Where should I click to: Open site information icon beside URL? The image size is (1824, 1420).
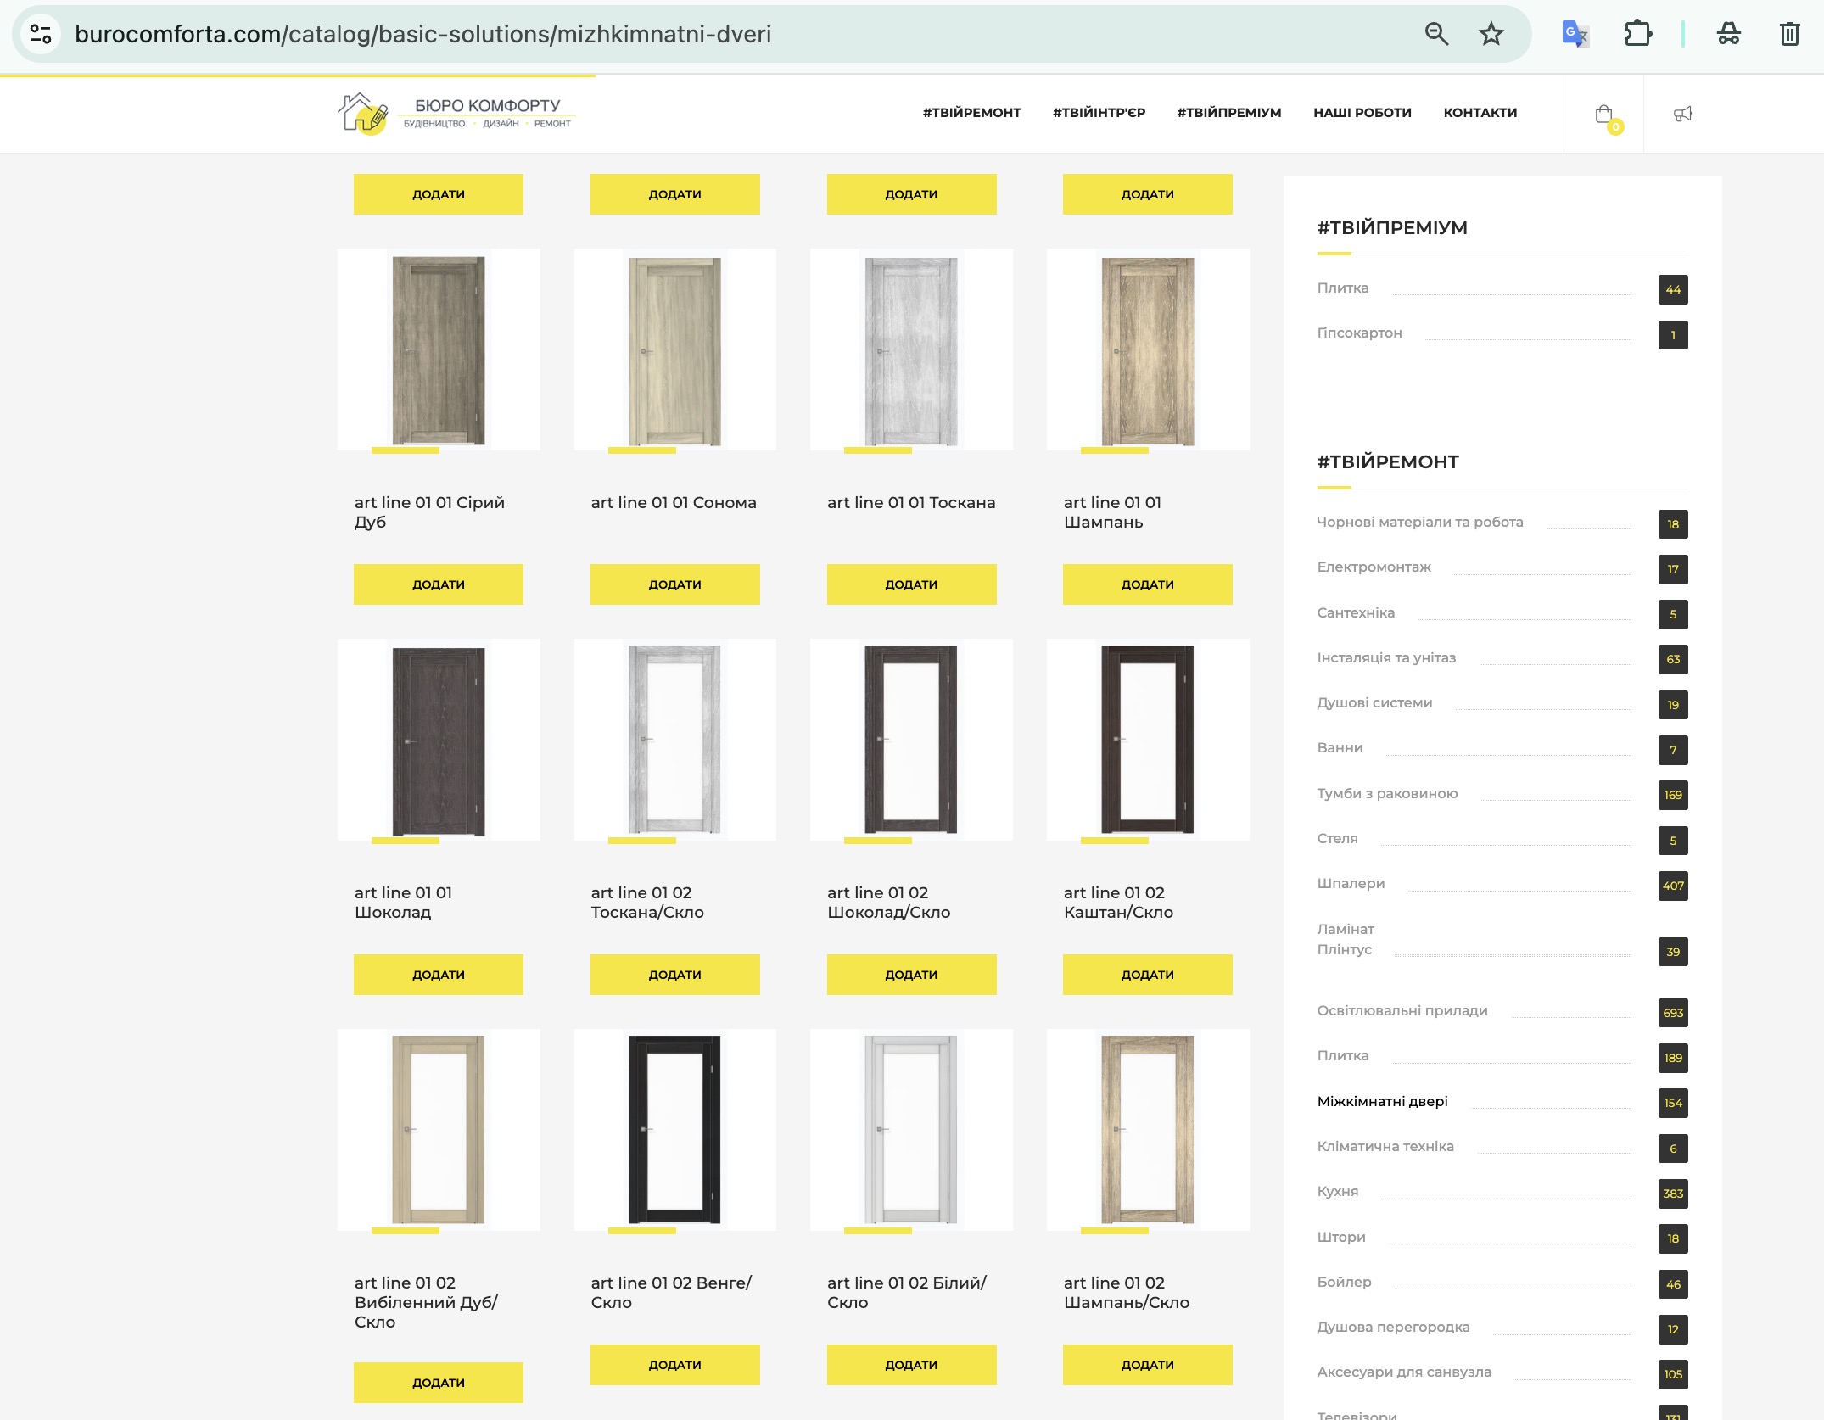(x=41, y=34)
